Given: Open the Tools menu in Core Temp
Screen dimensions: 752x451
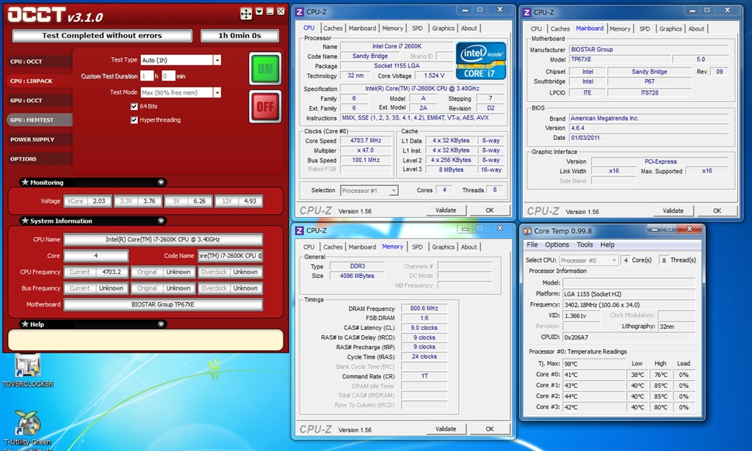Looking at the screenshot, I should click(x=585, y=245).
